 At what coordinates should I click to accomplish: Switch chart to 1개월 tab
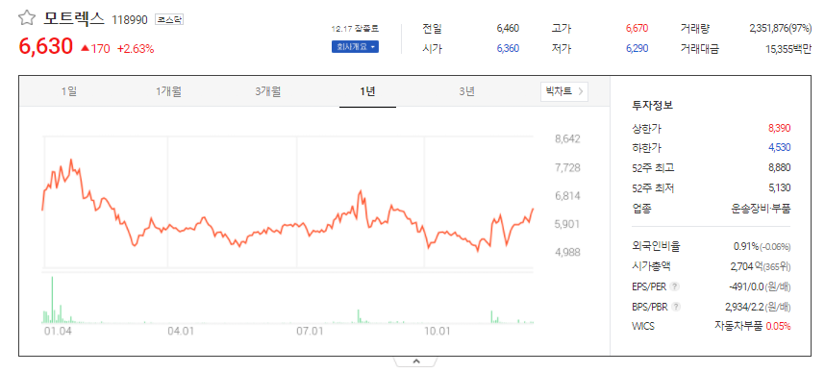coord(168,91)
